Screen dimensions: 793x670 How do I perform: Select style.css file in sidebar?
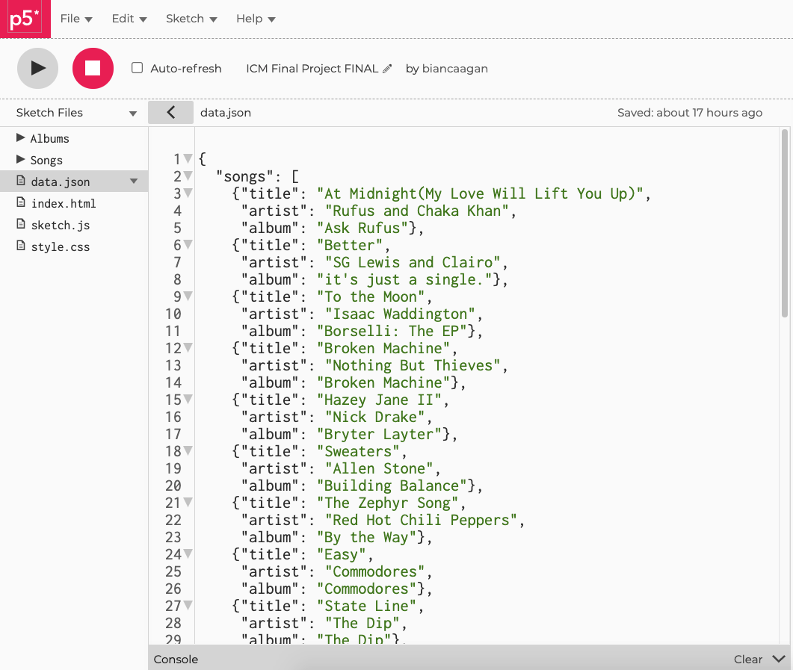pos(60,246)
